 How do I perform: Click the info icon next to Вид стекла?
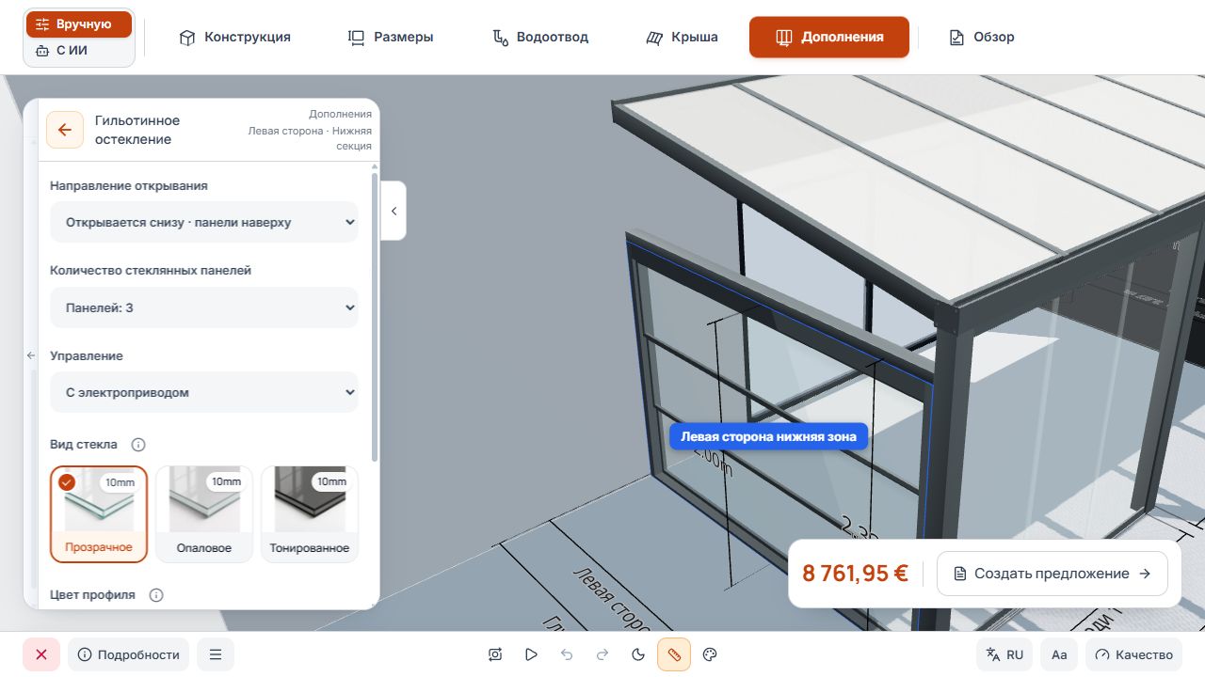click(138, 445)
